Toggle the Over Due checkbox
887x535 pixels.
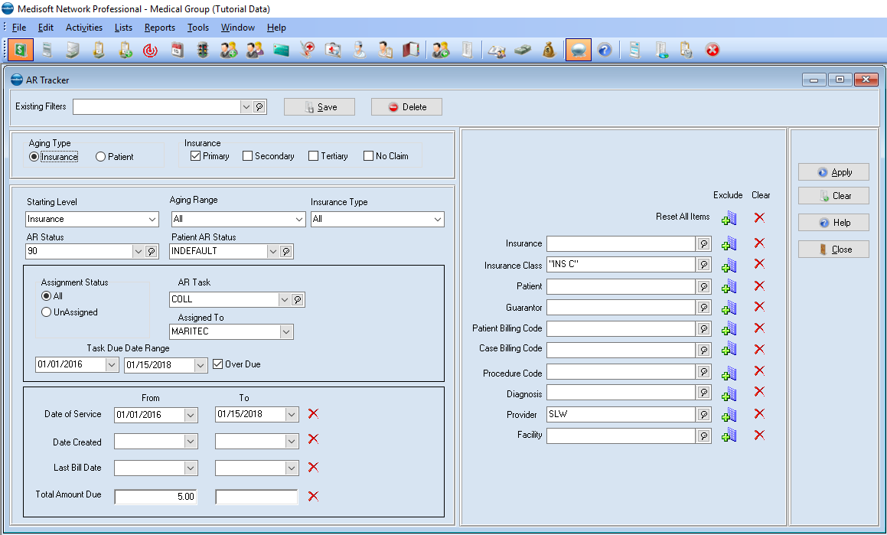218,364
